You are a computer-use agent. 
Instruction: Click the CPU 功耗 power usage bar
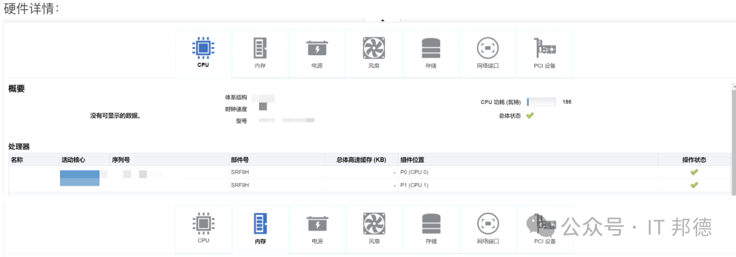coord(541,102)
